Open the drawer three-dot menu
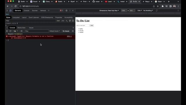The image size is (186, 105). coord(7,28)
